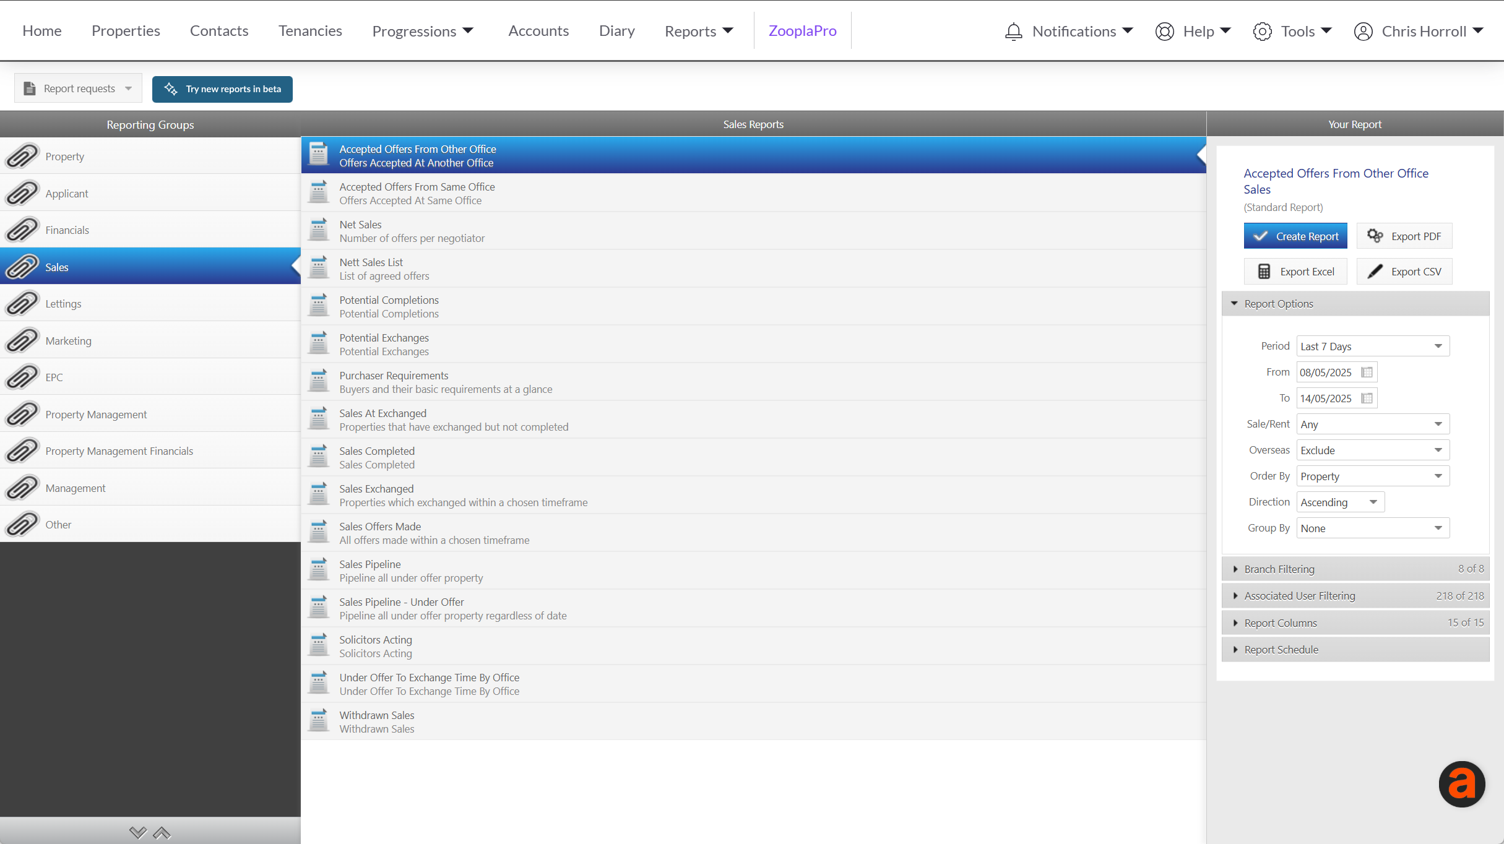Click the paperclip icon beside Property
This screenshot has width=1504, height=844.
point(22,156)
